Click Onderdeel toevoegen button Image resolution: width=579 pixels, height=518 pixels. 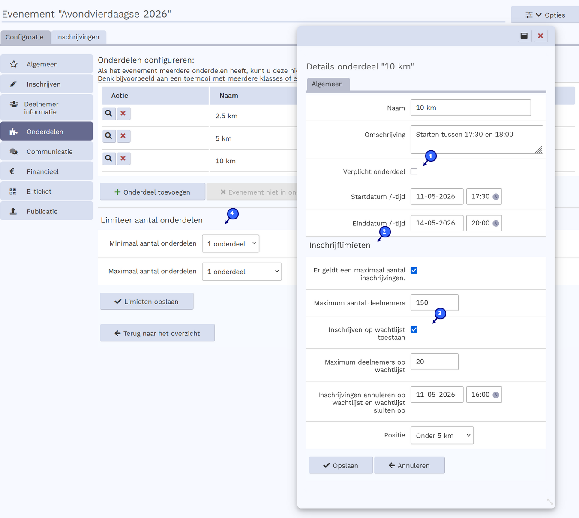[153, 192]
